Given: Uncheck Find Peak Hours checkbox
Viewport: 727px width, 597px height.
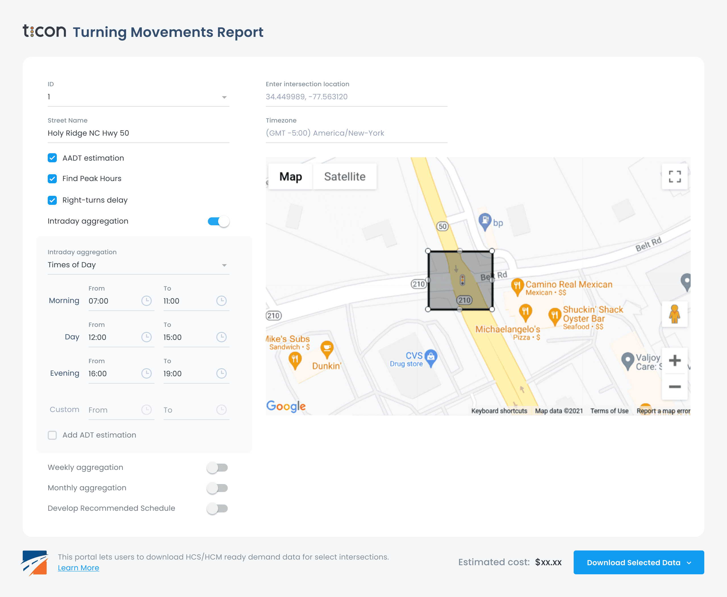Looking at the screenshot, I should pyautogui.click(x=52, y=178).
